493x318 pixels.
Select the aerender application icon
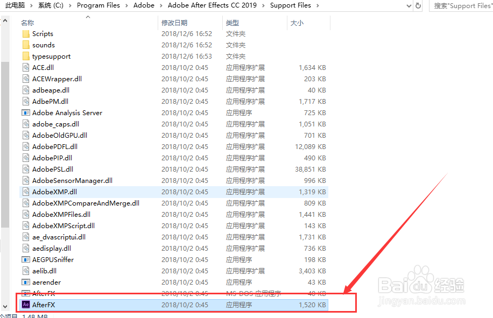[25, 282]
